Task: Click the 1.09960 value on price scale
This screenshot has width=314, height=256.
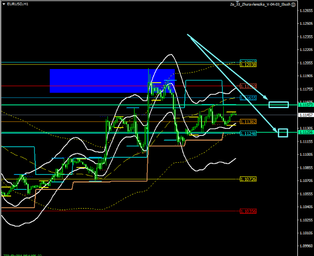Action: point(305,246)
